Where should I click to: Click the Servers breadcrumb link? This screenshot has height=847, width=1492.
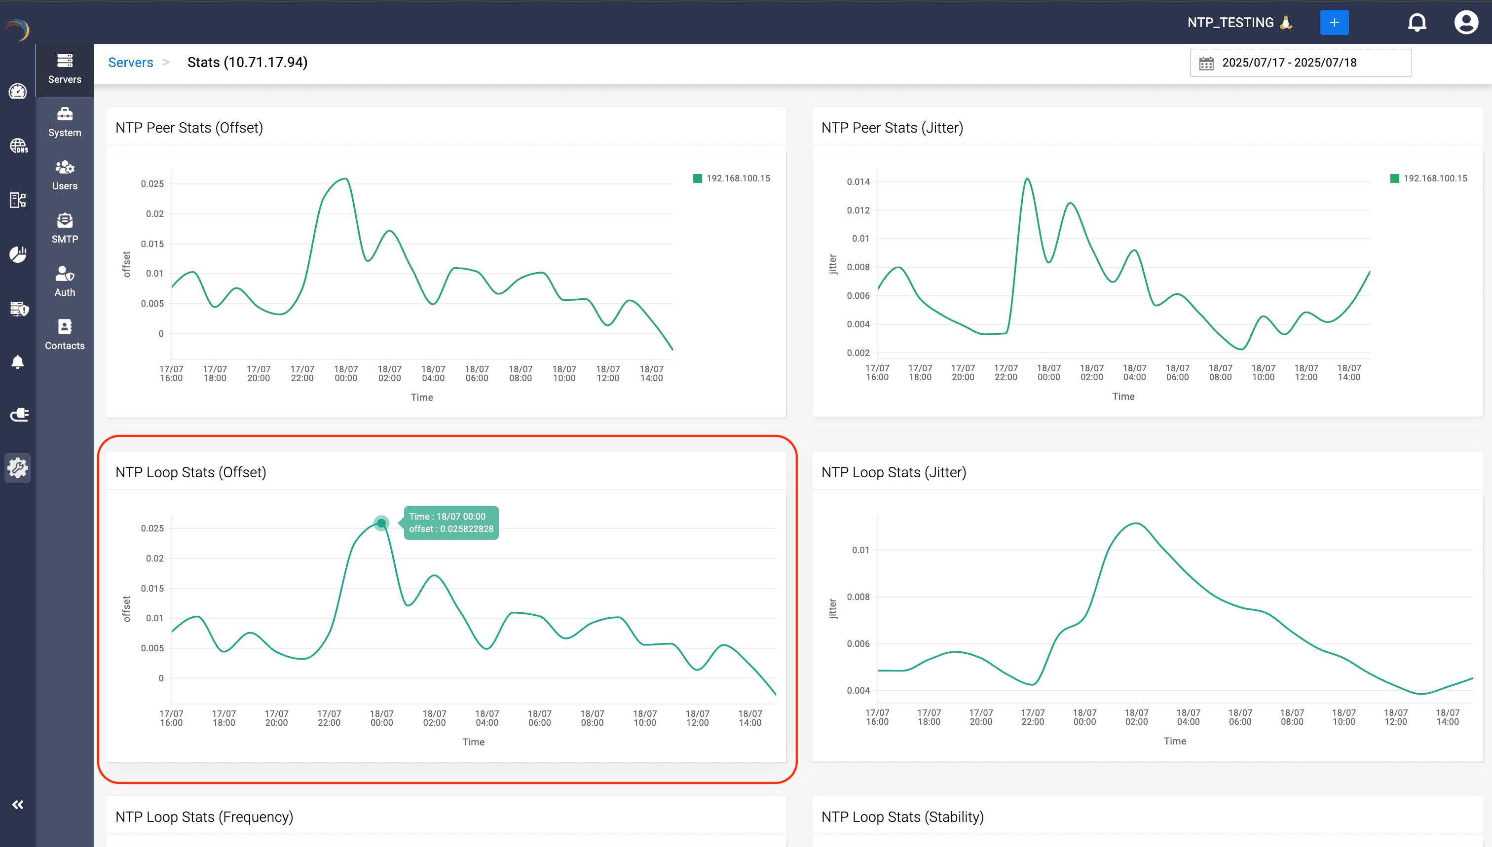coord(130,63)
